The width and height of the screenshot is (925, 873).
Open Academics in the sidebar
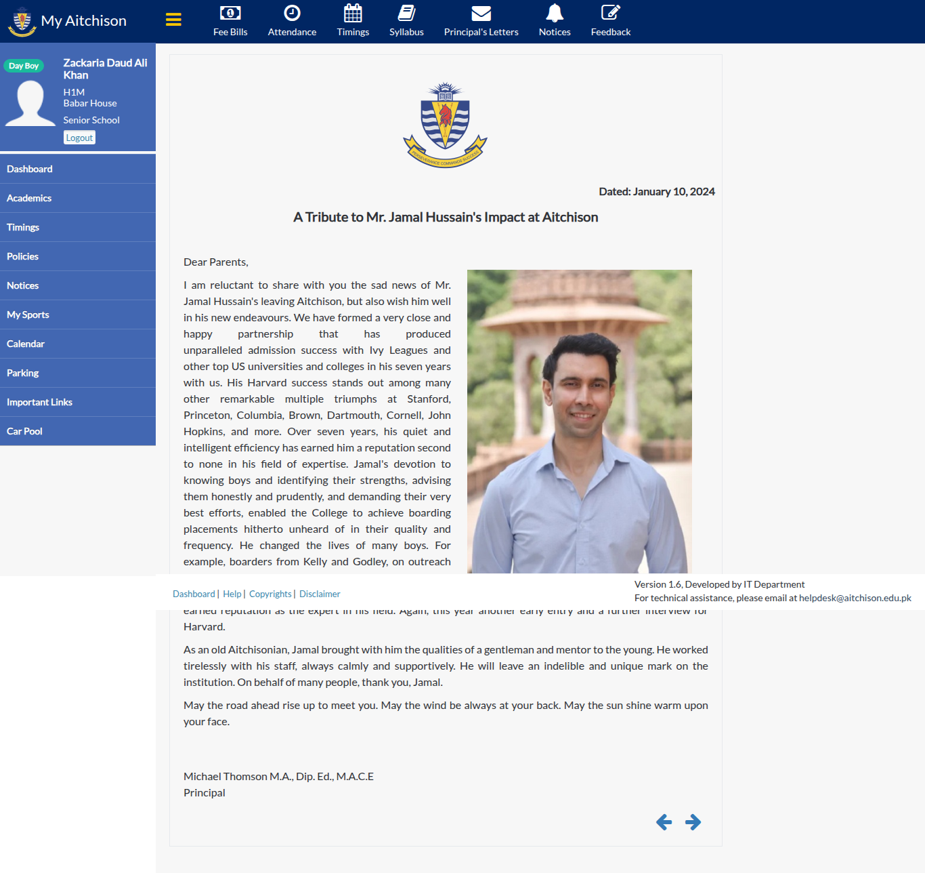pyautogui.click(x=78, y=198)
